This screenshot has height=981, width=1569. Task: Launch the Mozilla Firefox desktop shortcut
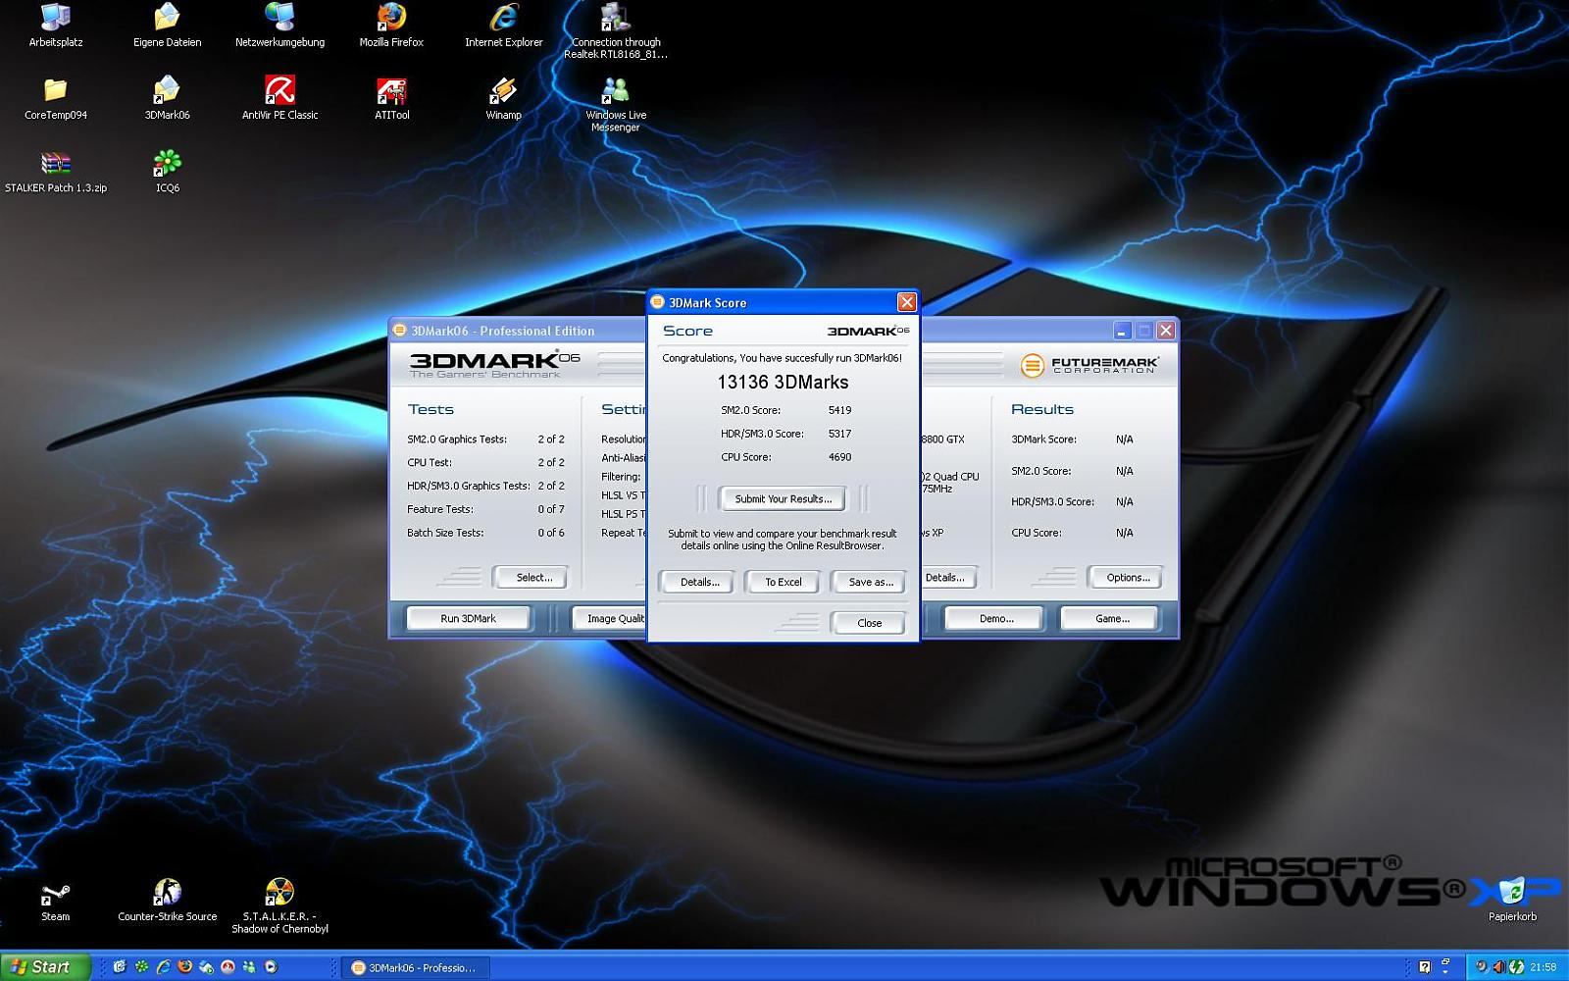point(391,26)
